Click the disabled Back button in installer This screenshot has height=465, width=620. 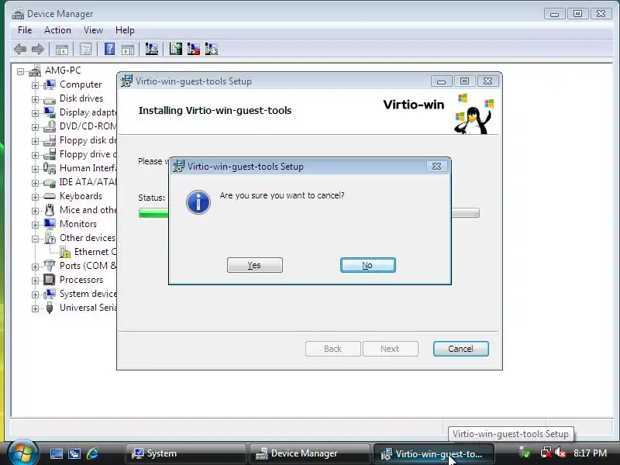click(x=333, y=349)
